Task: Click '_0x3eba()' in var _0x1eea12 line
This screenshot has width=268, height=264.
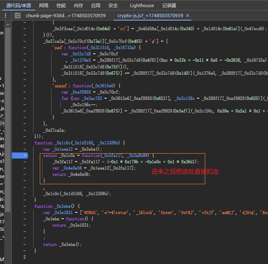Action: [x=89, y=149]
